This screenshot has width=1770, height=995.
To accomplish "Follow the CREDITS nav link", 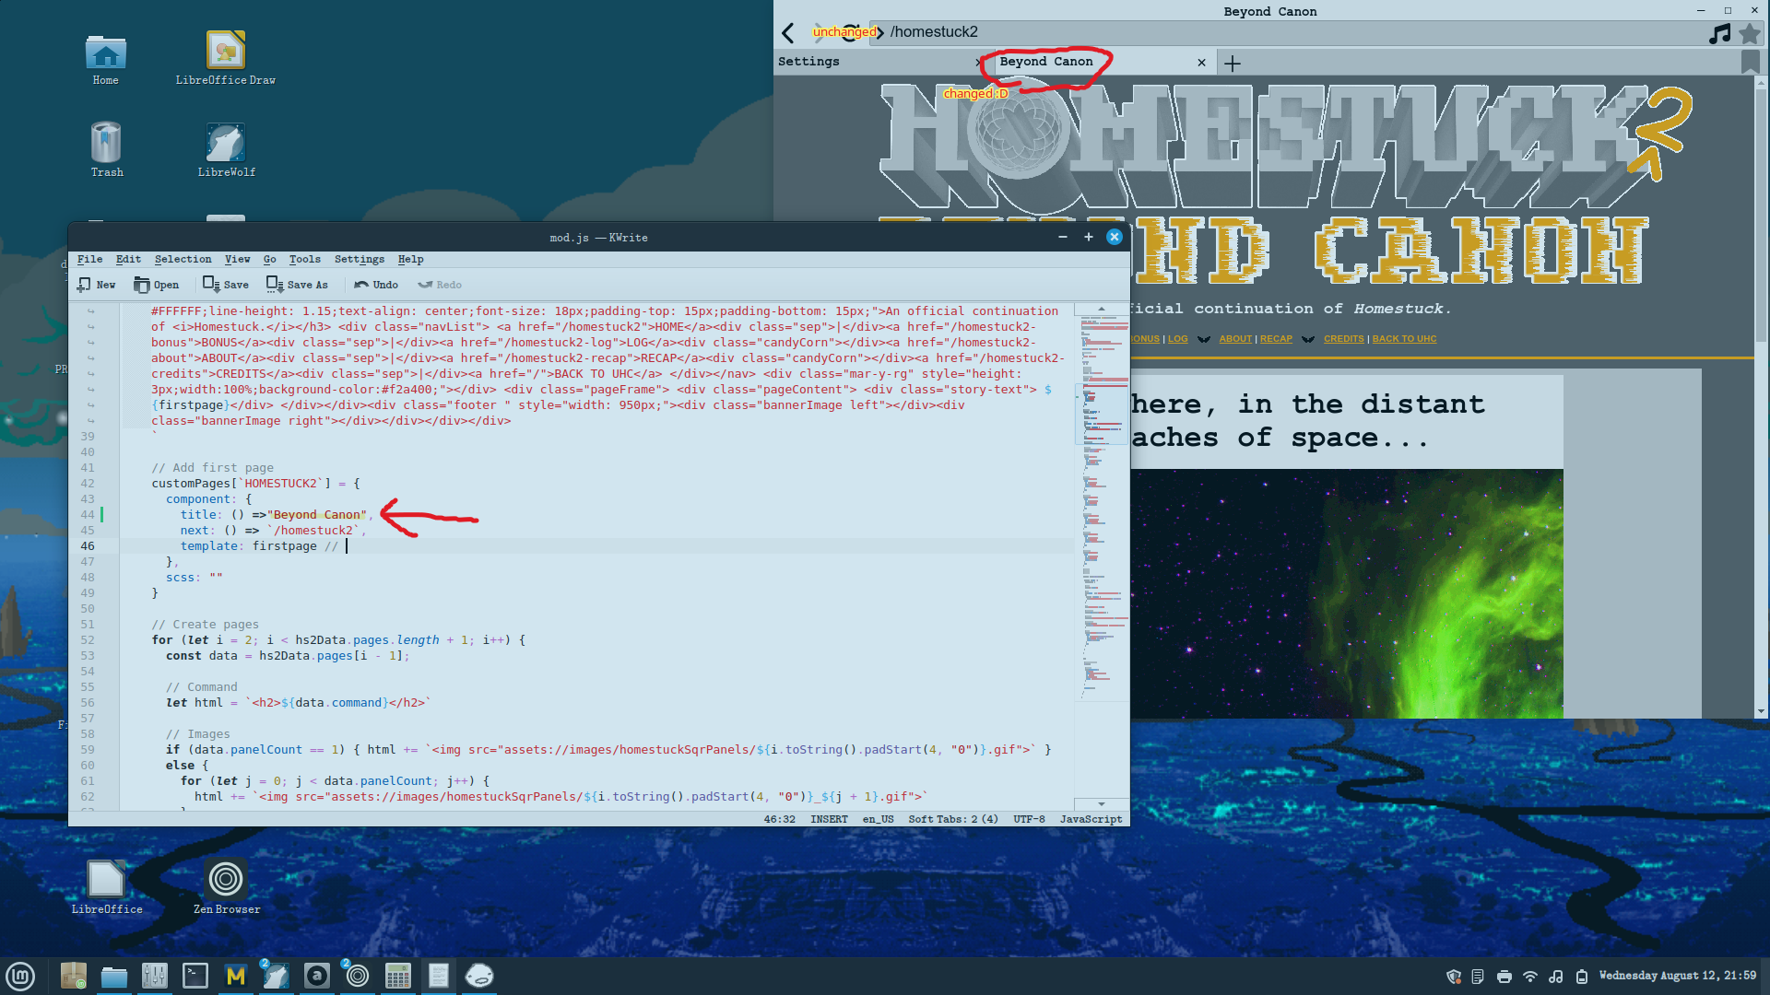I will [x=1344, y=339].
